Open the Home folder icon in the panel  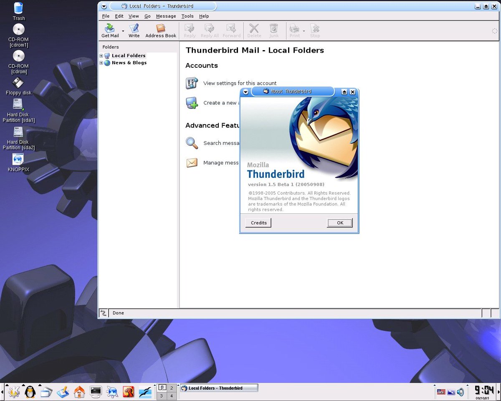point(79,392)
